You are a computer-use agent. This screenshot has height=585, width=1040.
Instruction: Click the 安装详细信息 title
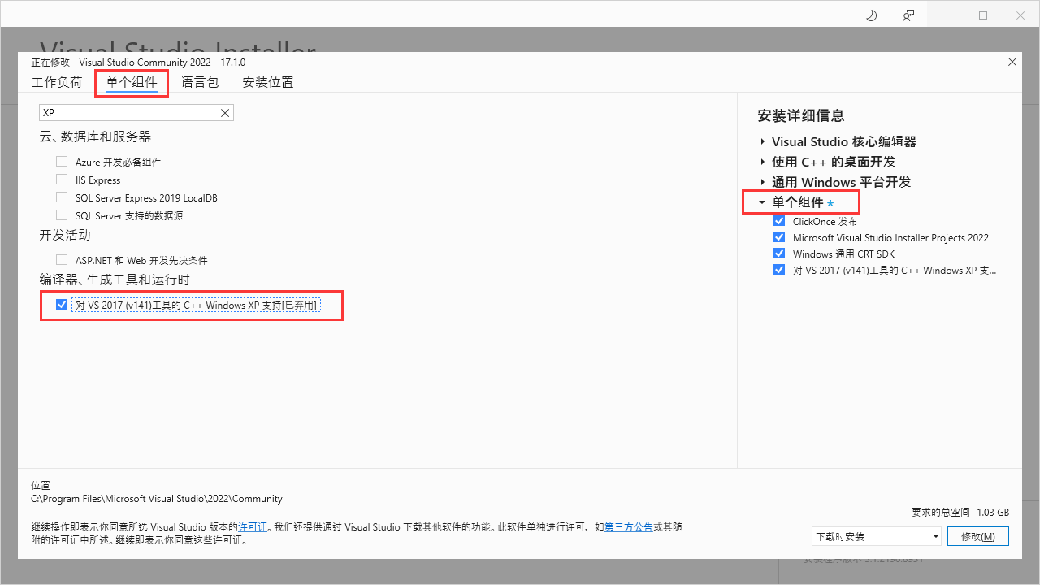pos(800,115)
